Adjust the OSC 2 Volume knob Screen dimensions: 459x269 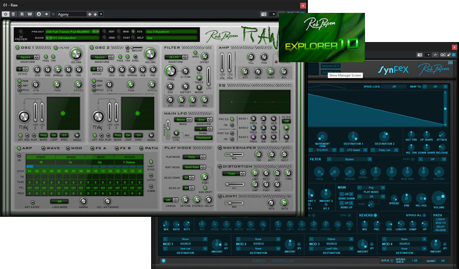[150, 54]
